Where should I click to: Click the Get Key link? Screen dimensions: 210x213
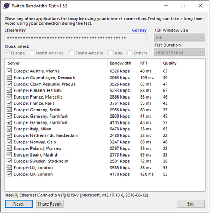tap(139, 30)
